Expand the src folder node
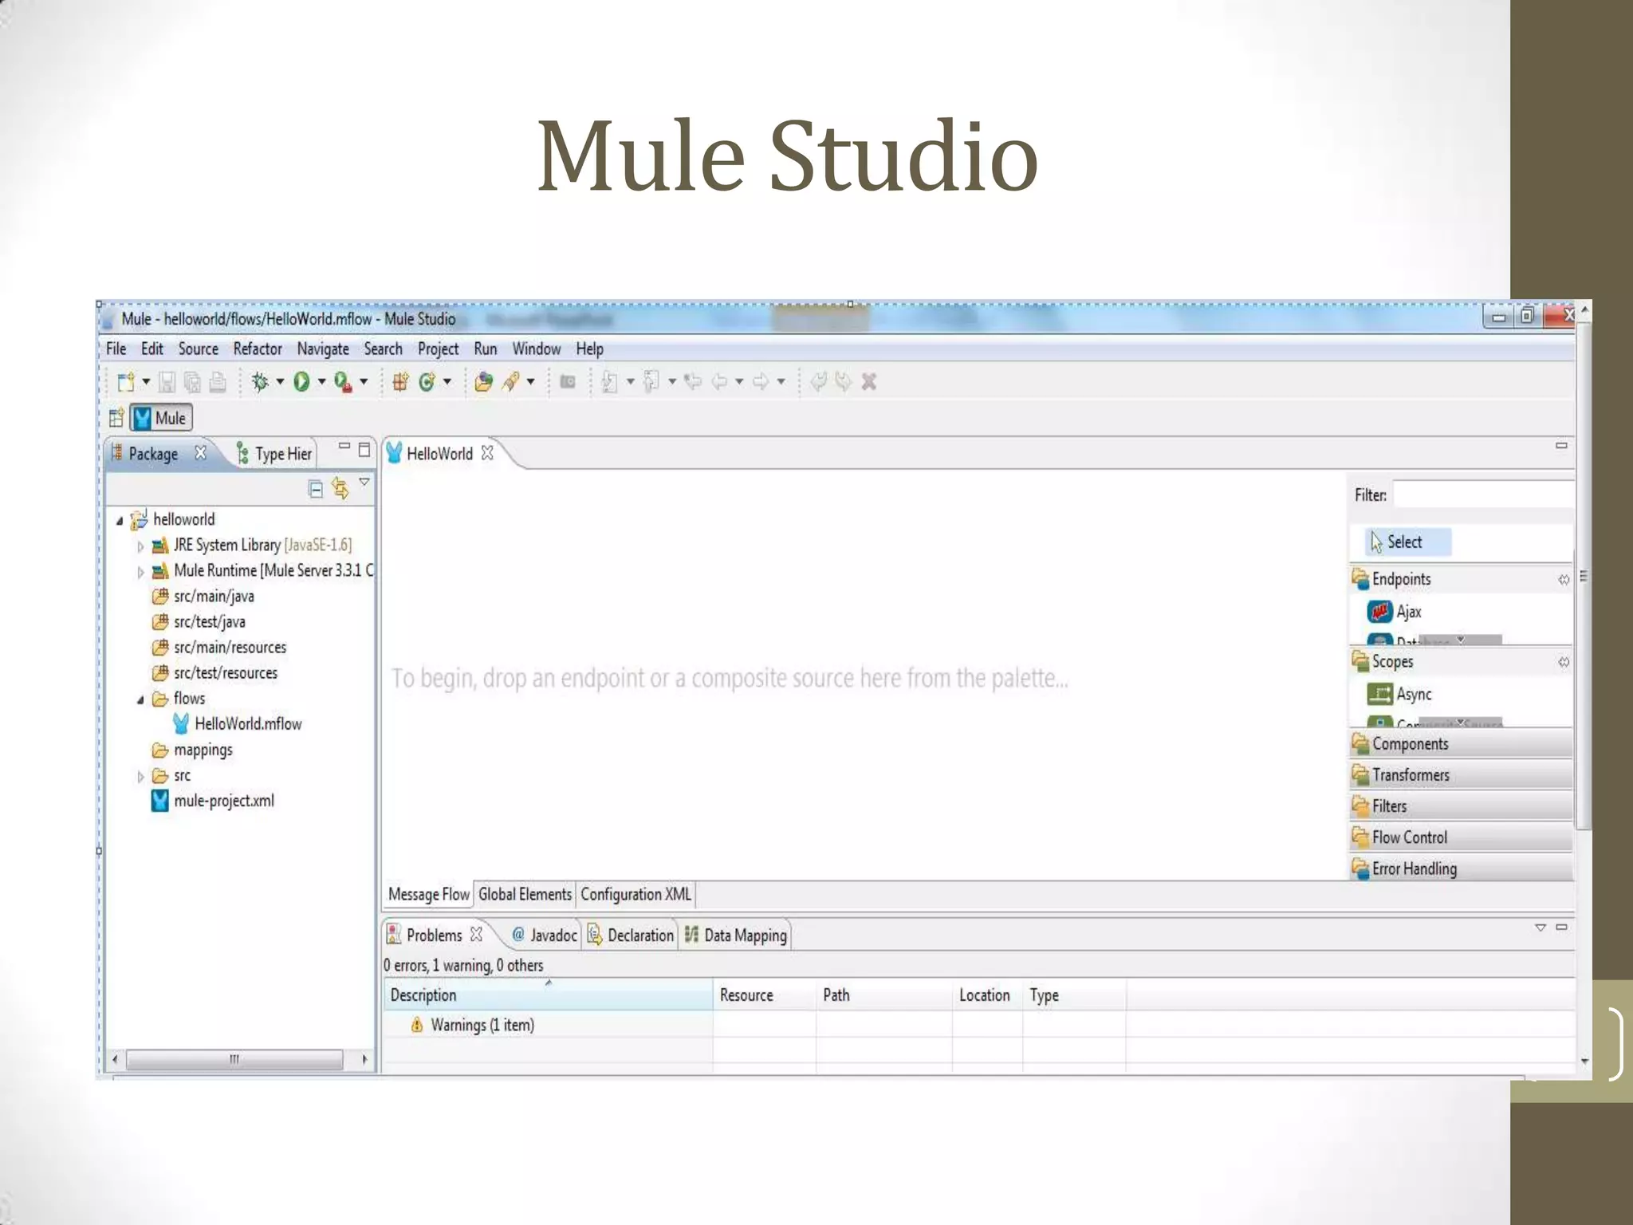The image size is (1633, 1225). [x=140, y=776]
